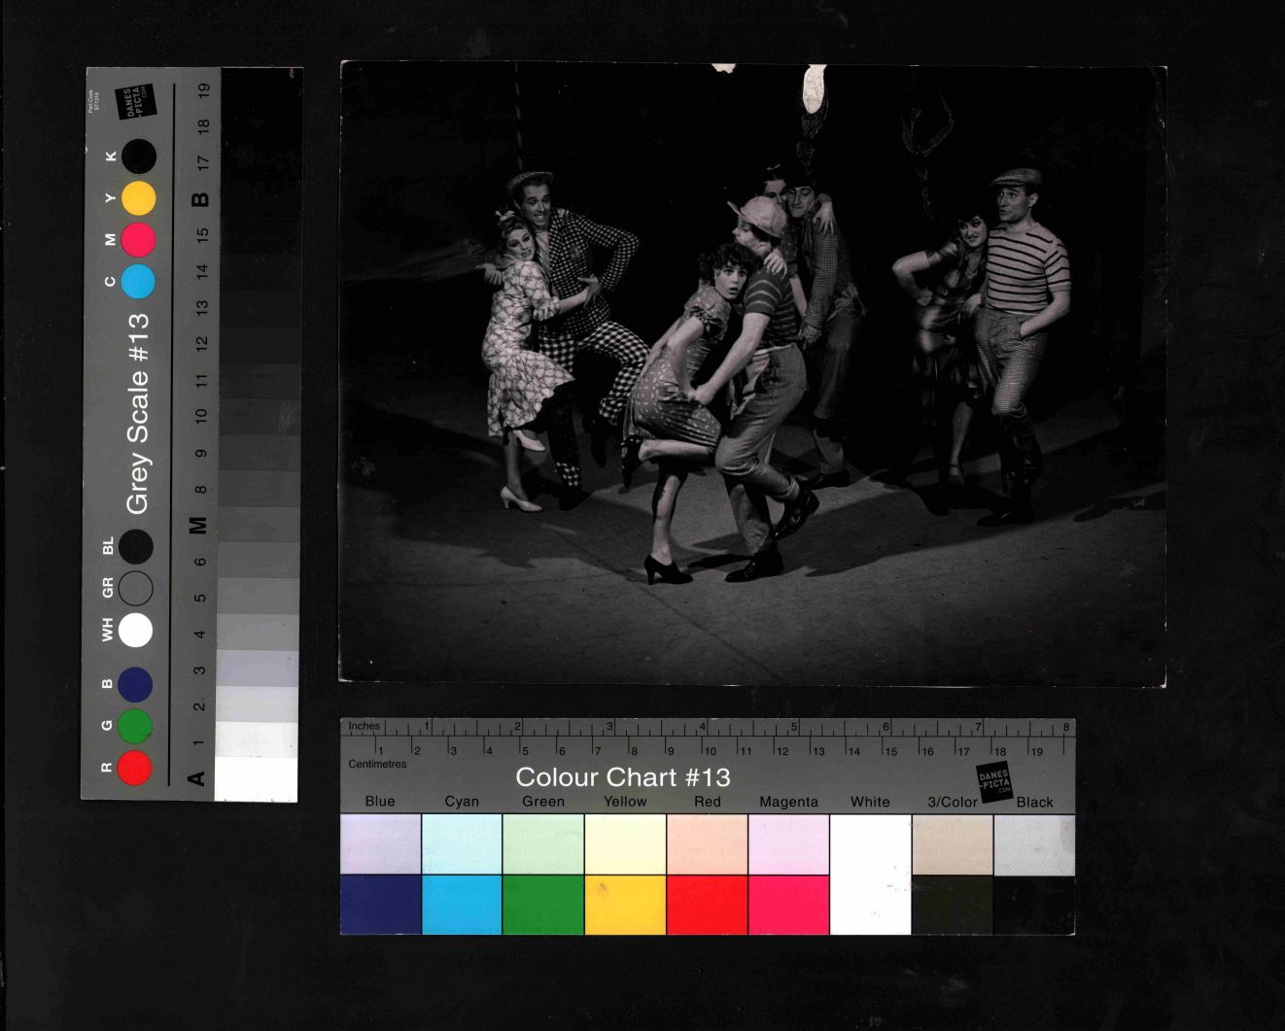Click the green G circle on grey scale
The image size is (1285, 1031).
tap(134, 726)
